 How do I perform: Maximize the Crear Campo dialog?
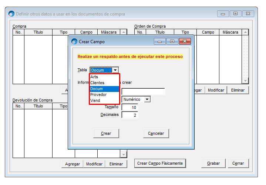click(x=172, y=41)
